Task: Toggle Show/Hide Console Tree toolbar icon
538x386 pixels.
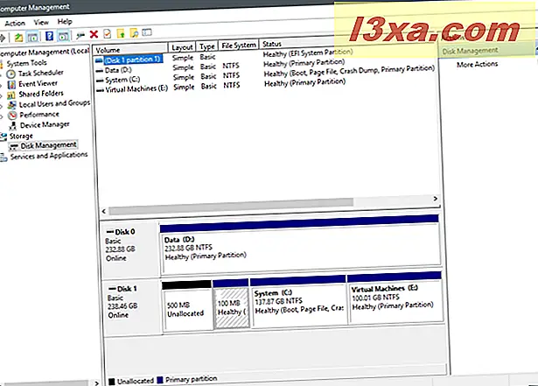Action: pos(32,37)
